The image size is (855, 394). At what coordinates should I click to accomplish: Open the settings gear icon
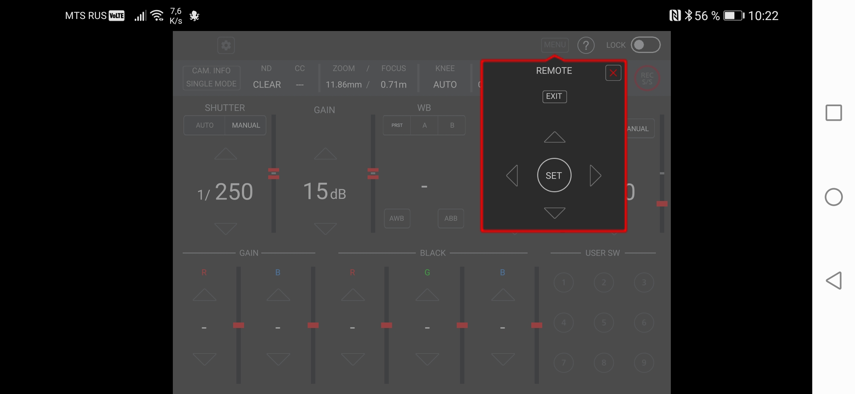226,46
